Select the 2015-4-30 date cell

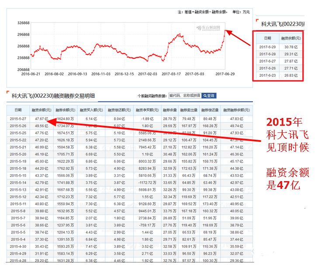[18, 246]
